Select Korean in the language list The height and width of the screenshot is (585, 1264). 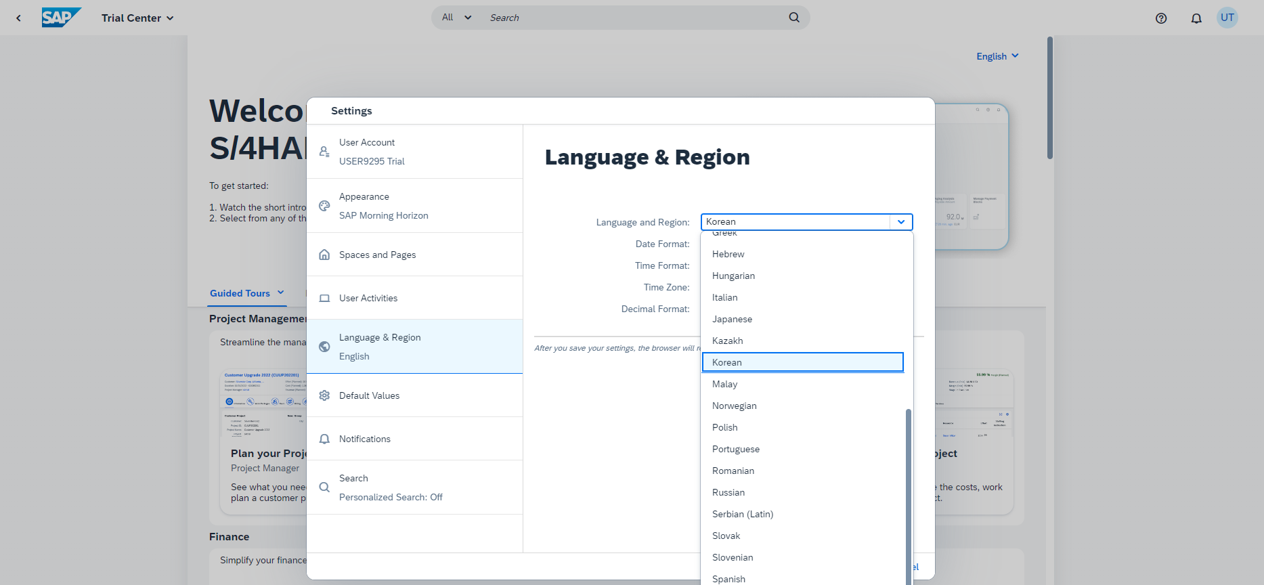click(x=803, y=362)
